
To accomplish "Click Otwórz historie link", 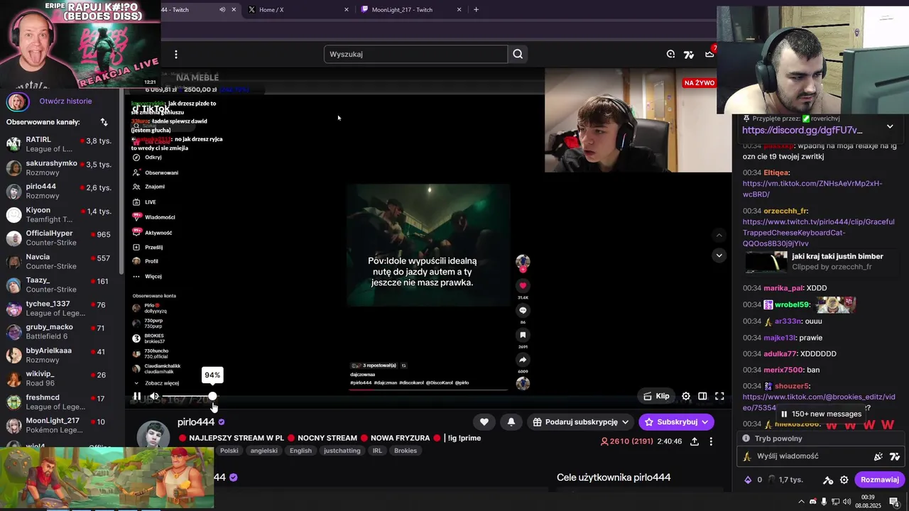I will point(65,101).
